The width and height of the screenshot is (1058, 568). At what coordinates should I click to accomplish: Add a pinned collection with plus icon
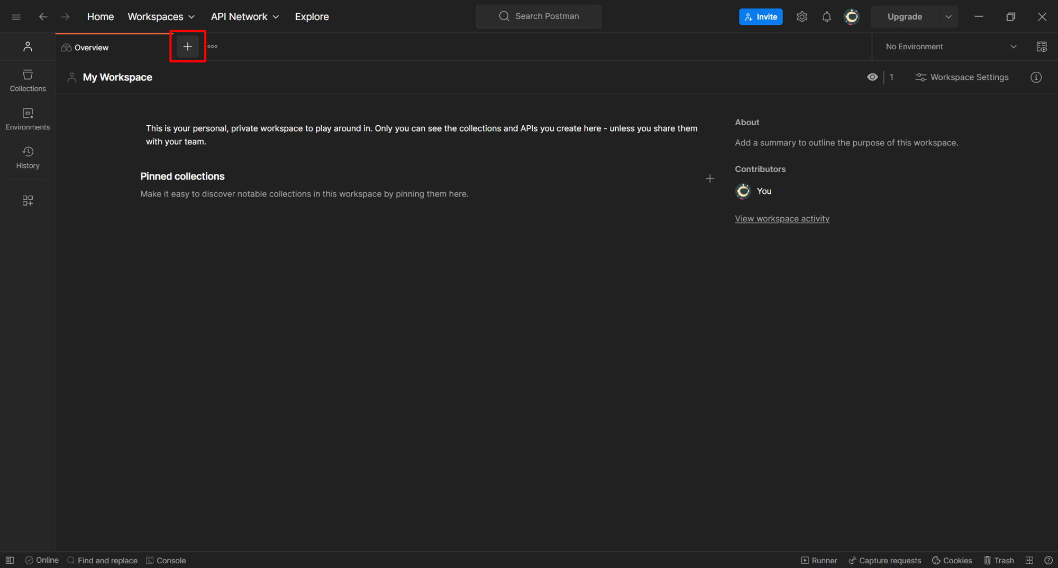pyautogui.click(x=710, y=179)
